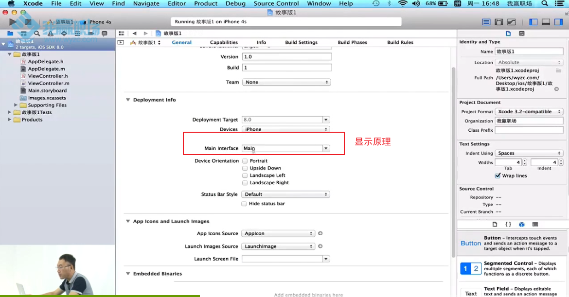Image resolution: width=569 pixels, height=297 pixels.
Task: Open the File Template library
Action: pyautogui.click(x=495, y=225)
